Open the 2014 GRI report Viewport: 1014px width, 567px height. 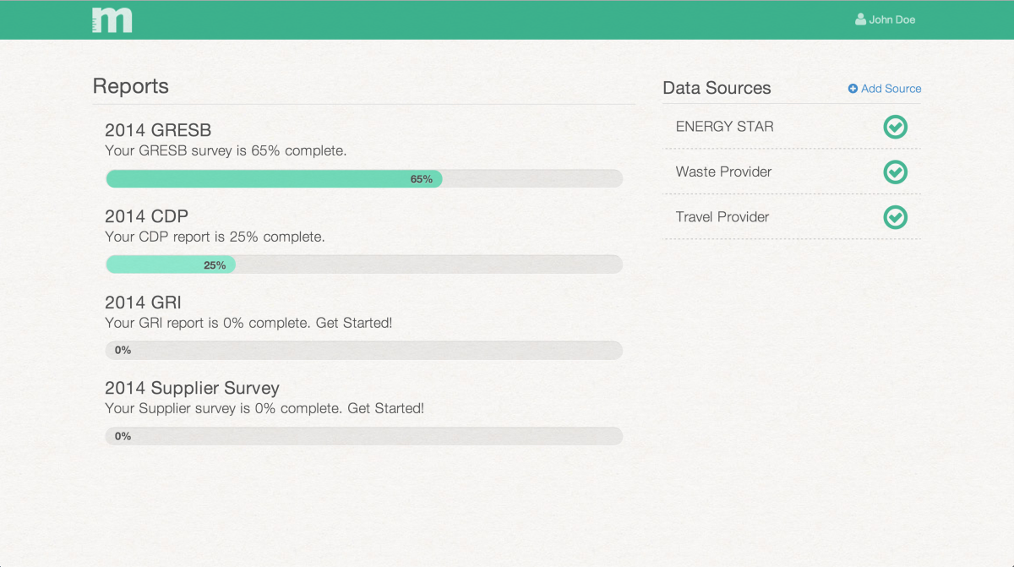tap(143, 303)
